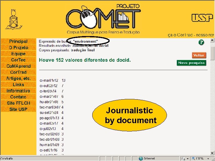This screenshot has width=215, height=161.
Task: Open the Principal menu item
Action: [18, 41]
